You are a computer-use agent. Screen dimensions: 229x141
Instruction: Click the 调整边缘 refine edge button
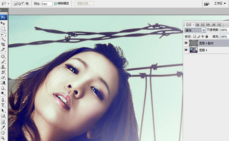pos(84,3)
